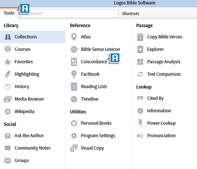Click the Program Settings gear icon
Viewport: 197px width, 169px height.
click(x=74, y=136)
